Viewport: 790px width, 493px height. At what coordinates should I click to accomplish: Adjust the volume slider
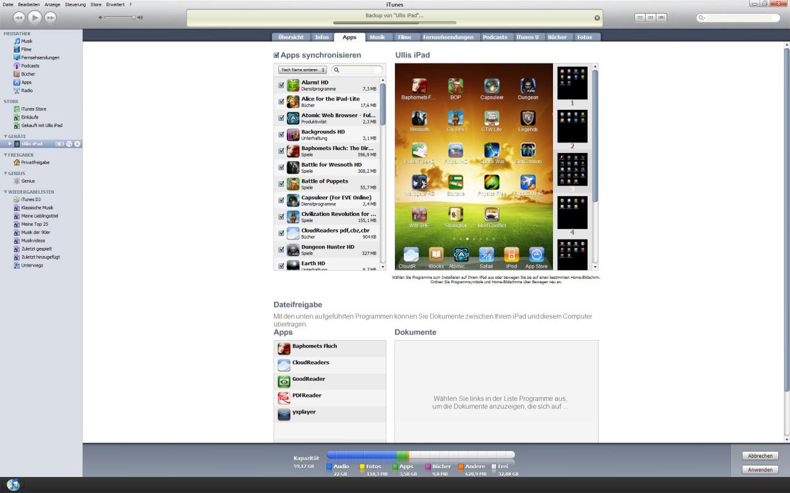point(120,17)
